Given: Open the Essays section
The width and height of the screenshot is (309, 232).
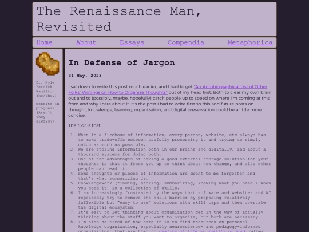Looking at the screenshot, I should click(x=132, y=42).
